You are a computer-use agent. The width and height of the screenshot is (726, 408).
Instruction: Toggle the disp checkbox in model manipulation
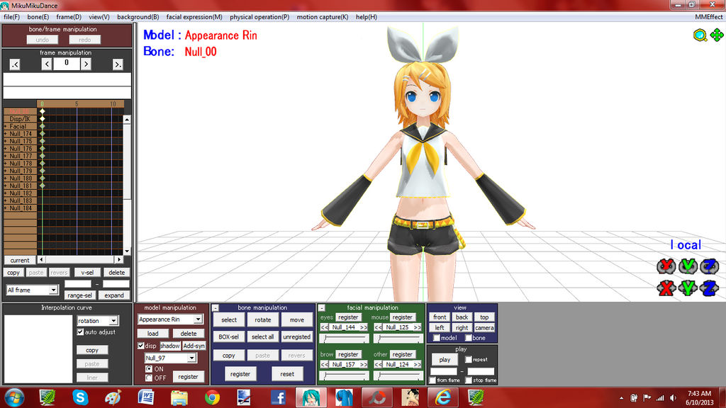(x=139, y=346)
